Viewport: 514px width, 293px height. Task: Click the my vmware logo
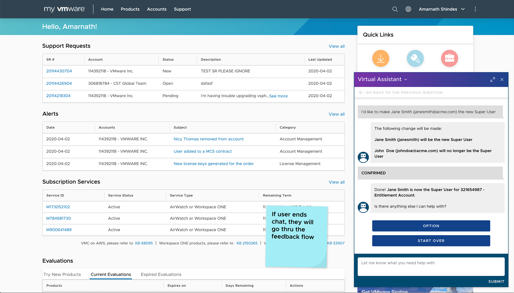click(x=64, y=9)
